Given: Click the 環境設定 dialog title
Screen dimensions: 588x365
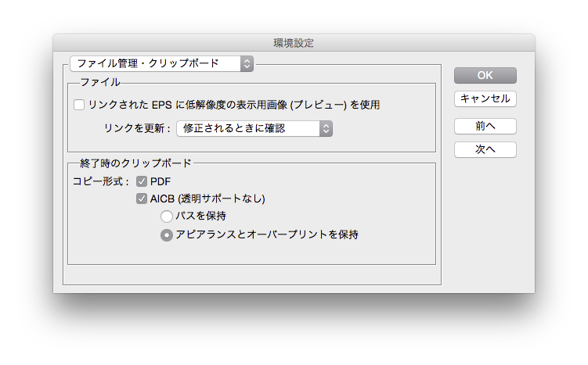Looking at the screenshot, I should (294, 43).
